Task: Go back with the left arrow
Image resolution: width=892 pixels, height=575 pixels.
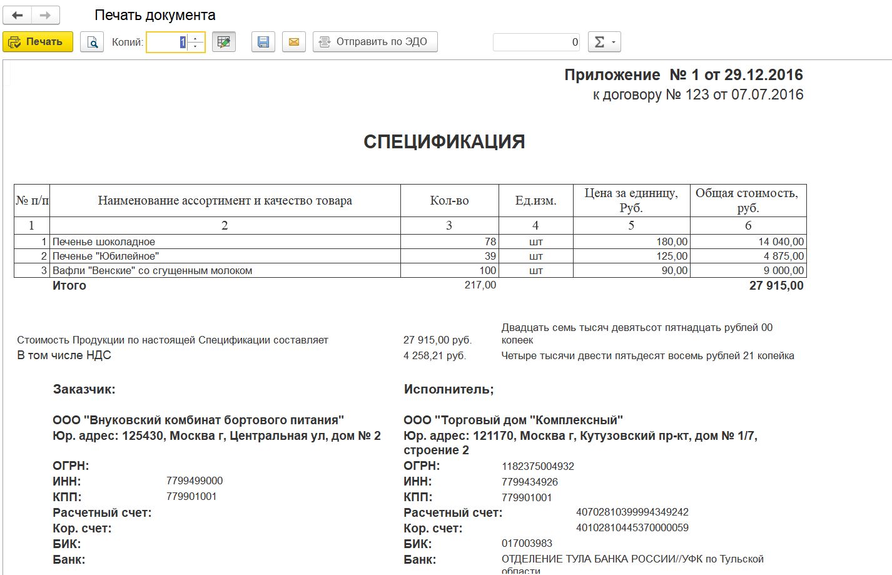Action: 18,15
